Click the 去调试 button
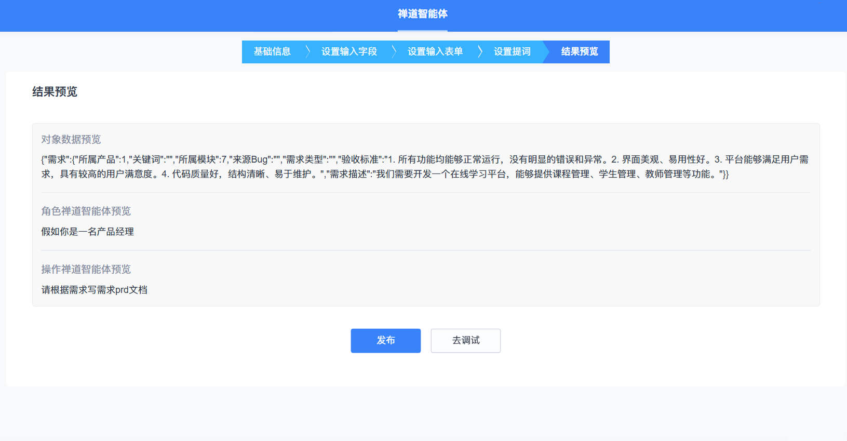Screen dimensions: 847x441 click(x=466, y=341)
